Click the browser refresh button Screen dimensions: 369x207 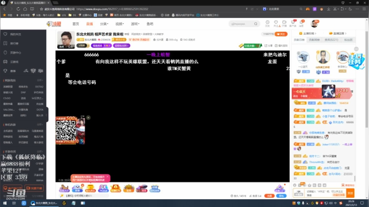click(18, 9)
